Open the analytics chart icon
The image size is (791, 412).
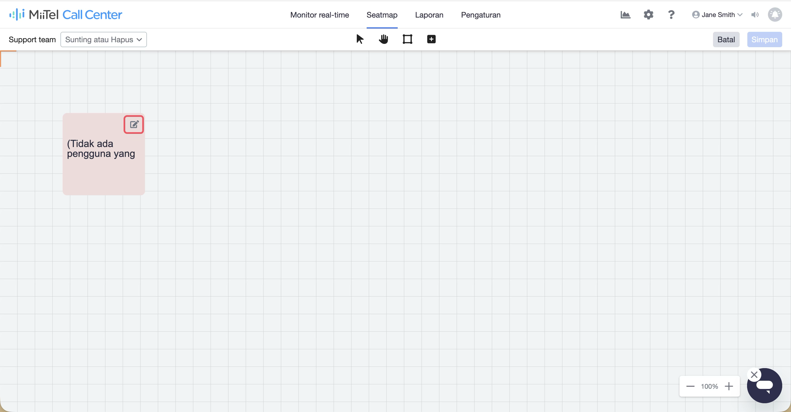point(625,15)
